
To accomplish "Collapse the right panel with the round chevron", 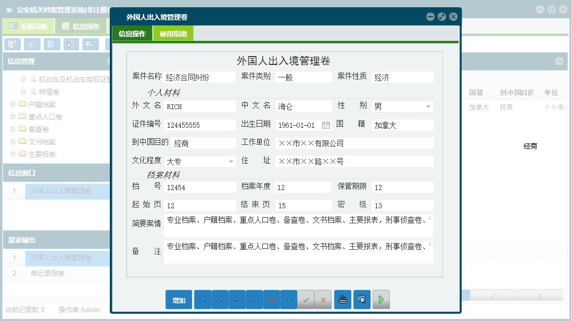I will [x=559, y=61].
